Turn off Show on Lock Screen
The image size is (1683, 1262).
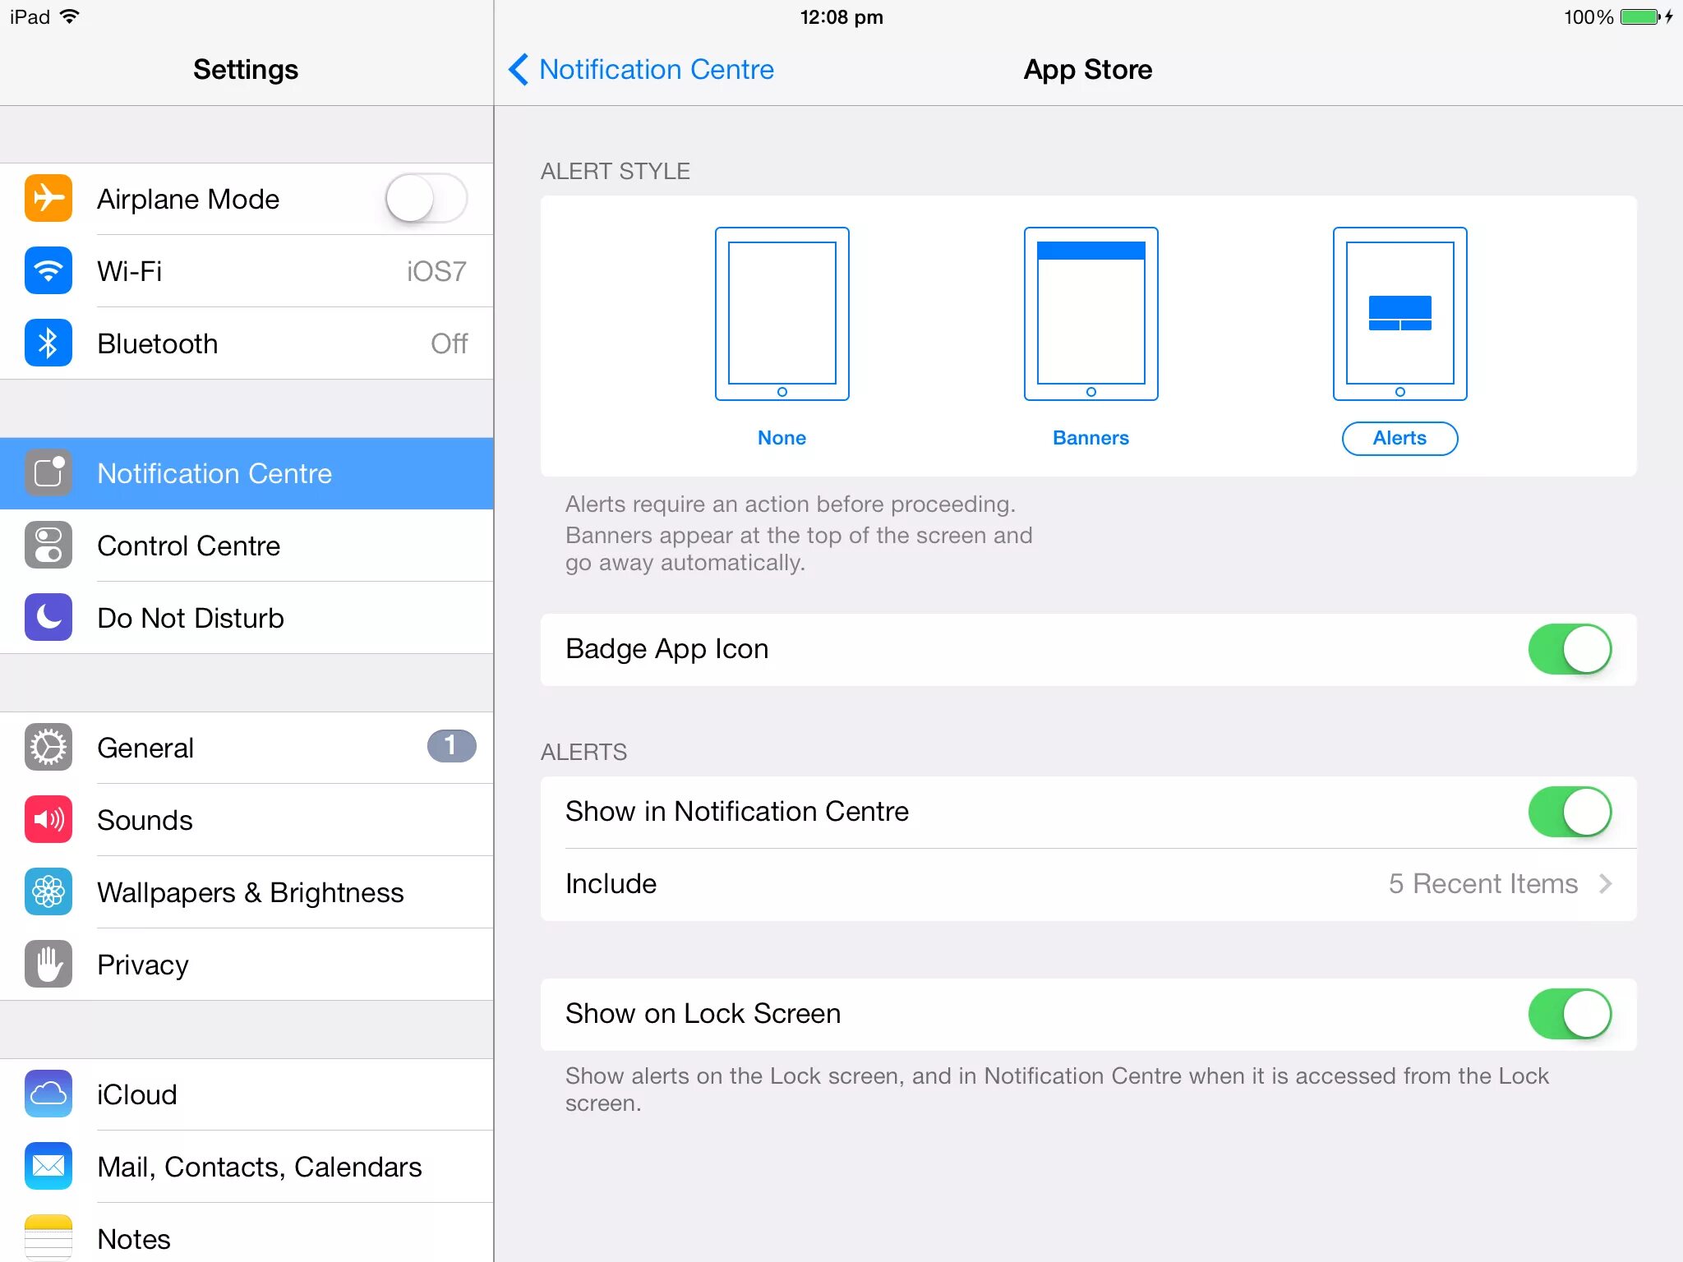(1569, 1013)
